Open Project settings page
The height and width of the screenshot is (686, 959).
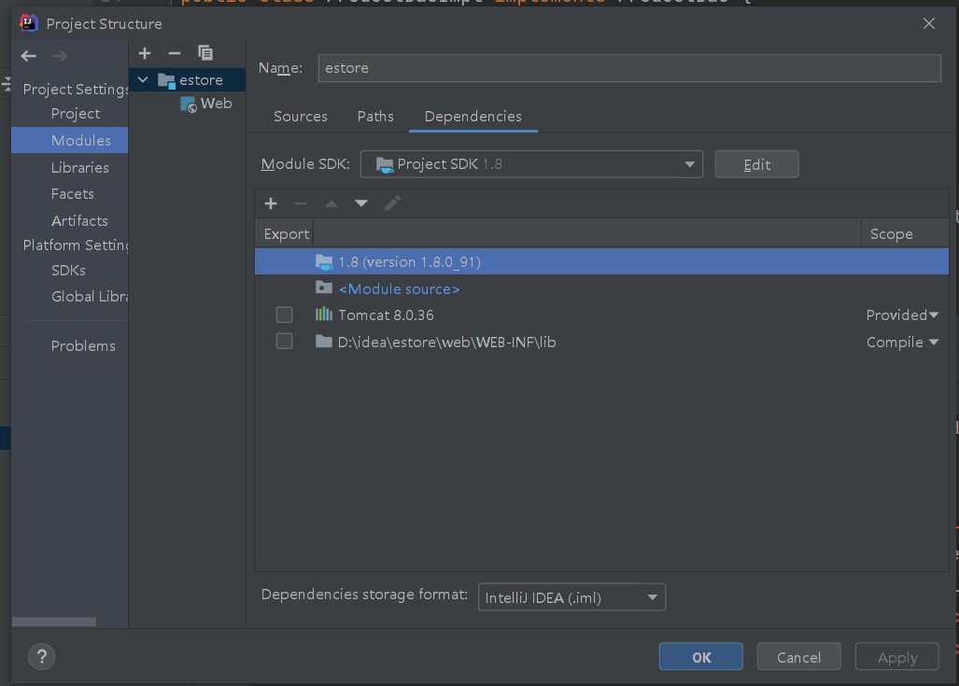[76, 114]
